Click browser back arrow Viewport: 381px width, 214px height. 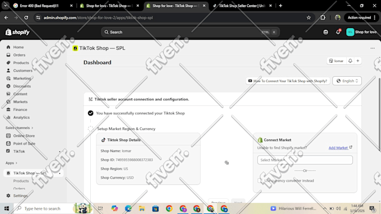(x=6, y=17)
